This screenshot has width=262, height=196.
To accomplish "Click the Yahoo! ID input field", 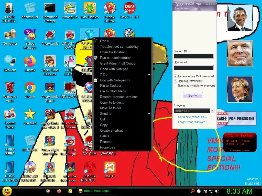I will tap(194, 56).
